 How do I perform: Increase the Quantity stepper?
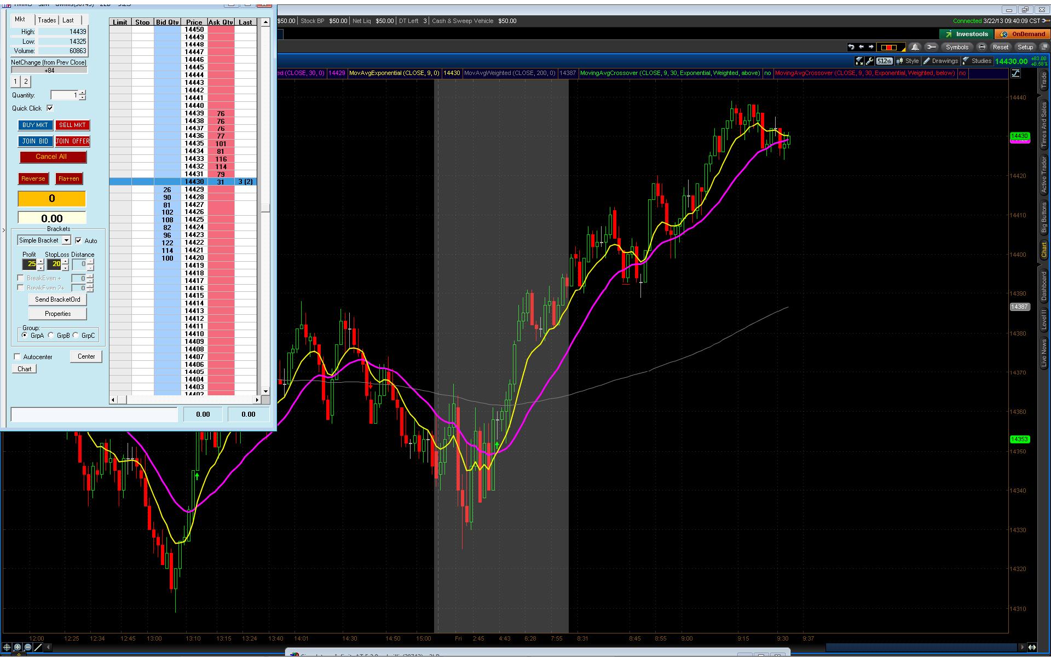82,93
